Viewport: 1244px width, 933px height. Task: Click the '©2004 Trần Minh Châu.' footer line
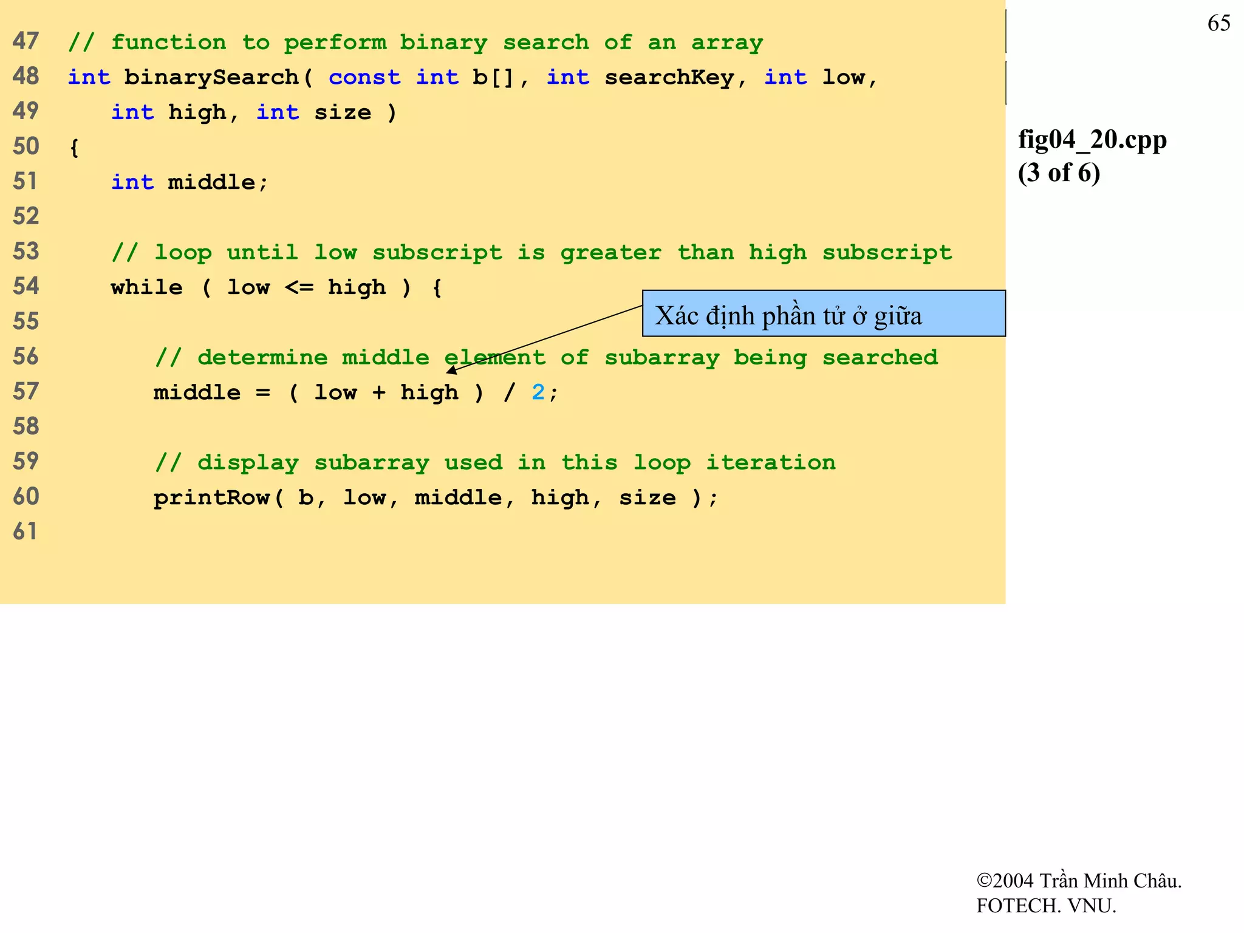point(1079,881)
